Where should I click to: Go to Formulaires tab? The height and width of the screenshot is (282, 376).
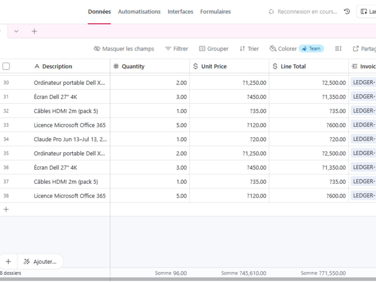click(215, 12)
